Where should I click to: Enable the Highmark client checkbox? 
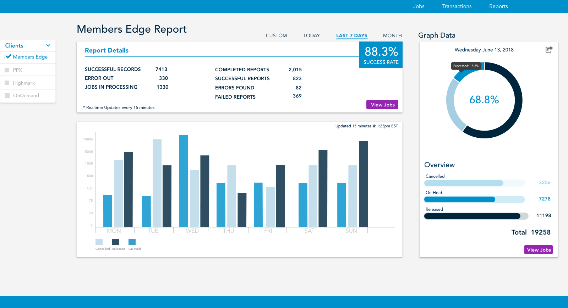pos(7,83)
